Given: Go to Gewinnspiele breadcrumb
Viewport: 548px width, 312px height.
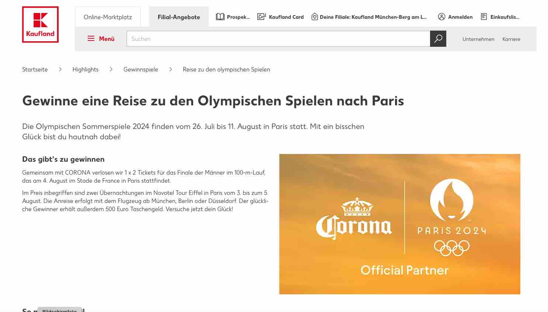Looking at the screenshot, I should pyautogui.click(x=141, y=69).
